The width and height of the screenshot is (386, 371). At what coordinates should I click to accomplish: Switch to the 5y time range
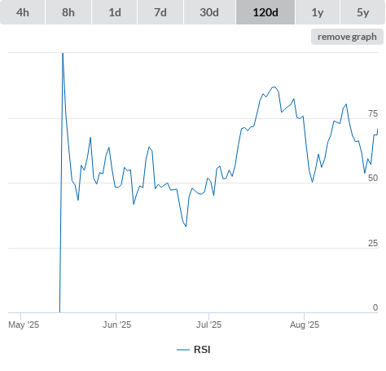pyautogui.click(x=363, y=12)
